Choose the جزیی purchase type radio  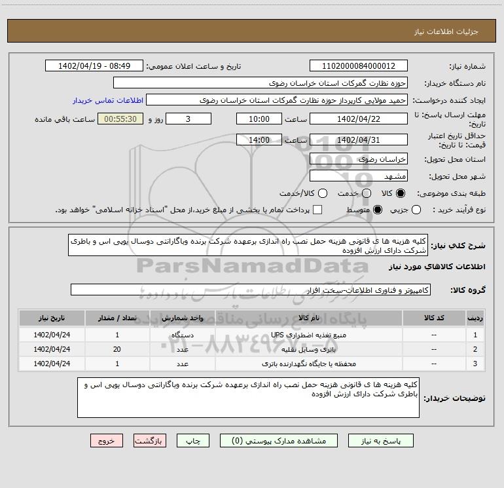click(416, 210)
